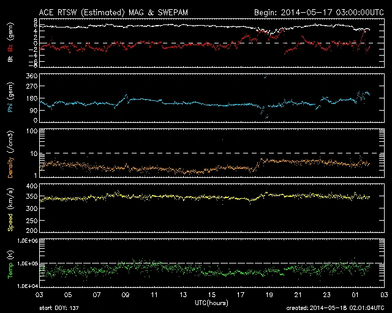Image resolution: width=392 pixels, height=313 pixels.
Task: Click the 'created: 2014-05-18 02:01:04UTC' text
Action: coord(335,308)
